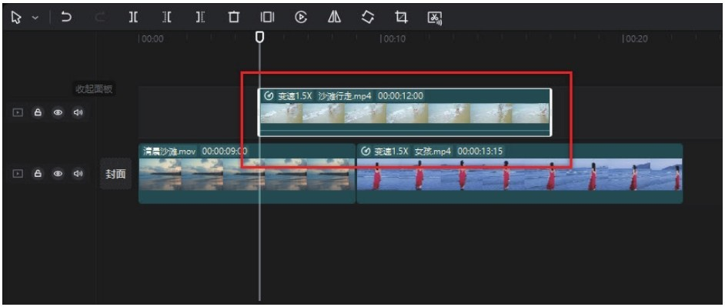The width and height of the screenshot is (725, 307).
Task: Select the 沙滩行走.mp4 clip
Action: (x=405, y=112)
